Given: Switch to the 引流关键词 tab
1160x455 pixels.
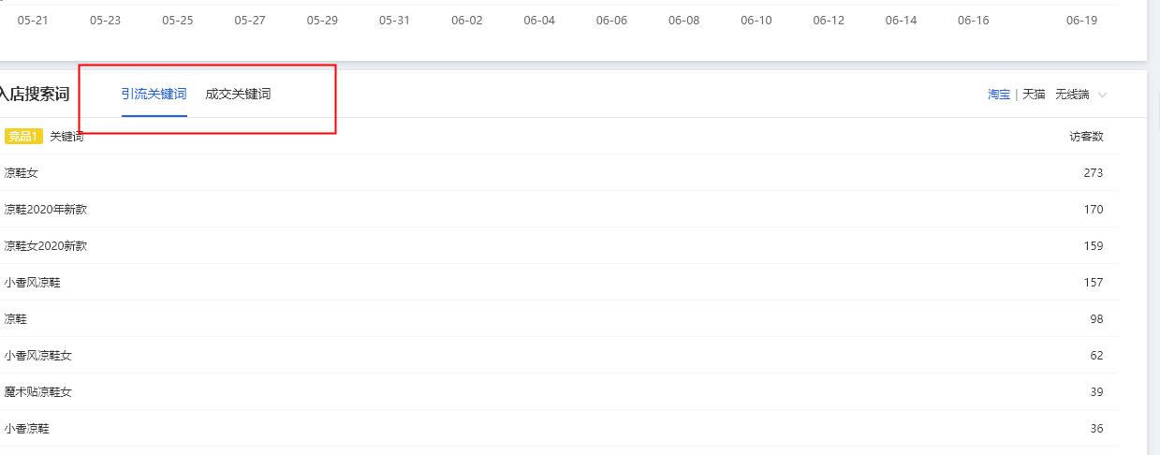Looking at the screenshot, I should (154, 94).
